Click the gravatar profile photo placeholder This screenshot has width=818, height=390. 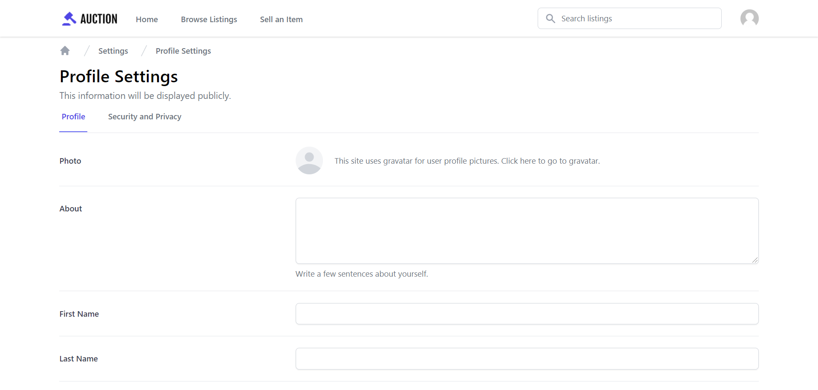[309, 161]
